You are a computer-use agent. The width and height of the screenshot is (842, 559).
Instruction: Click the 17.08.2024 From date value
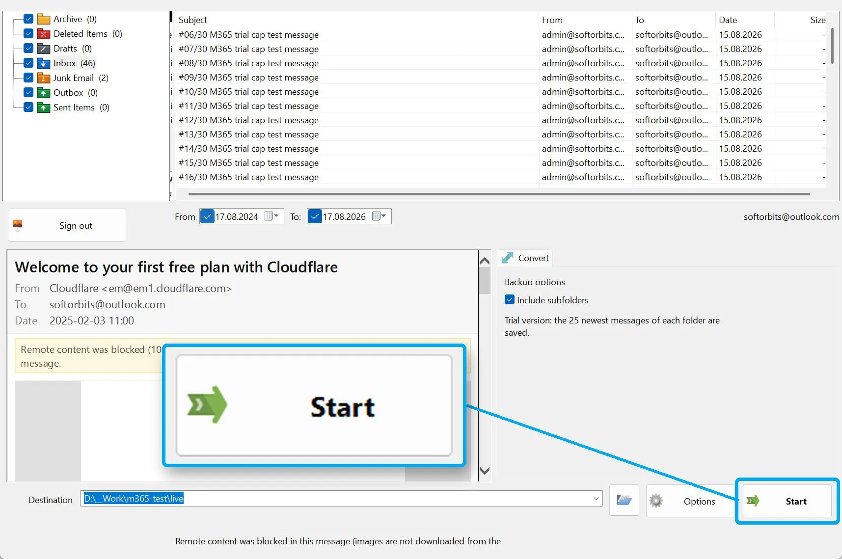pos(237,217)
